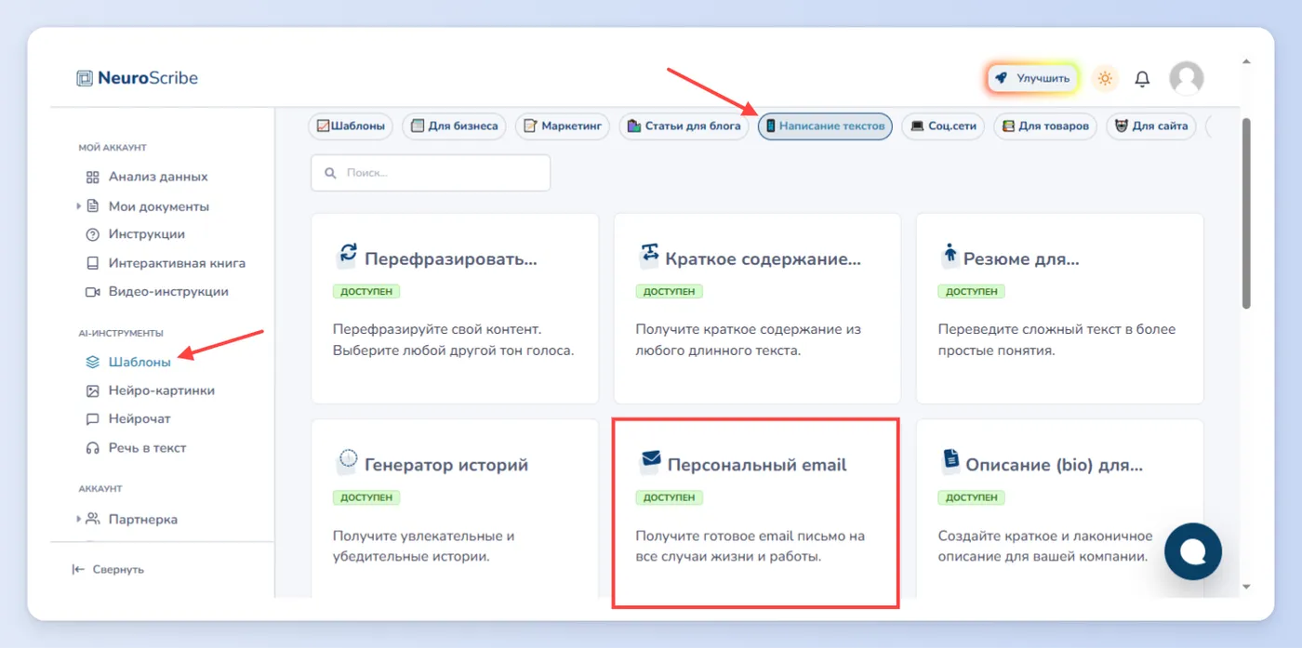This screenshot has width=1302, height=648.
Task: Click the Нейро-картинки image icon
Action: coord(92,391)
